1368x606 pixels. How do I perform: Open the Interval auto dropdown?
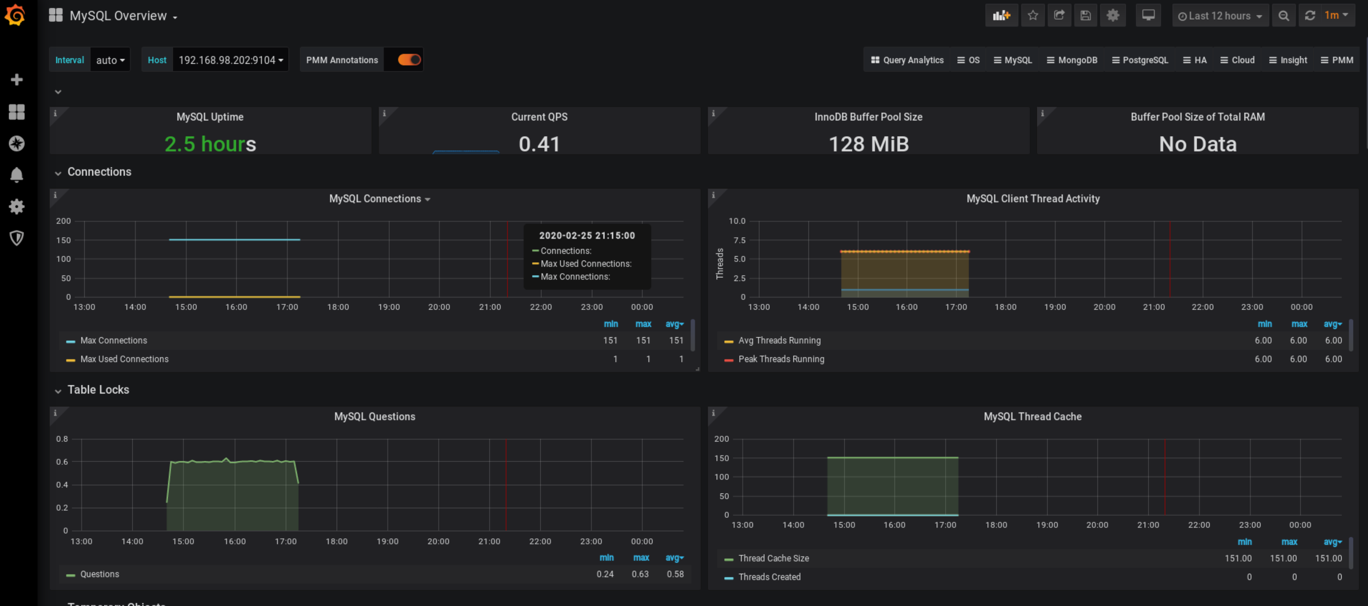110,59
